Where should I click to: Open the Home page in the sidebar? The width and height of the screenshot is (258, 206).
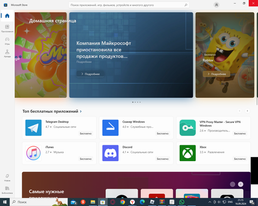click(7, 16)
